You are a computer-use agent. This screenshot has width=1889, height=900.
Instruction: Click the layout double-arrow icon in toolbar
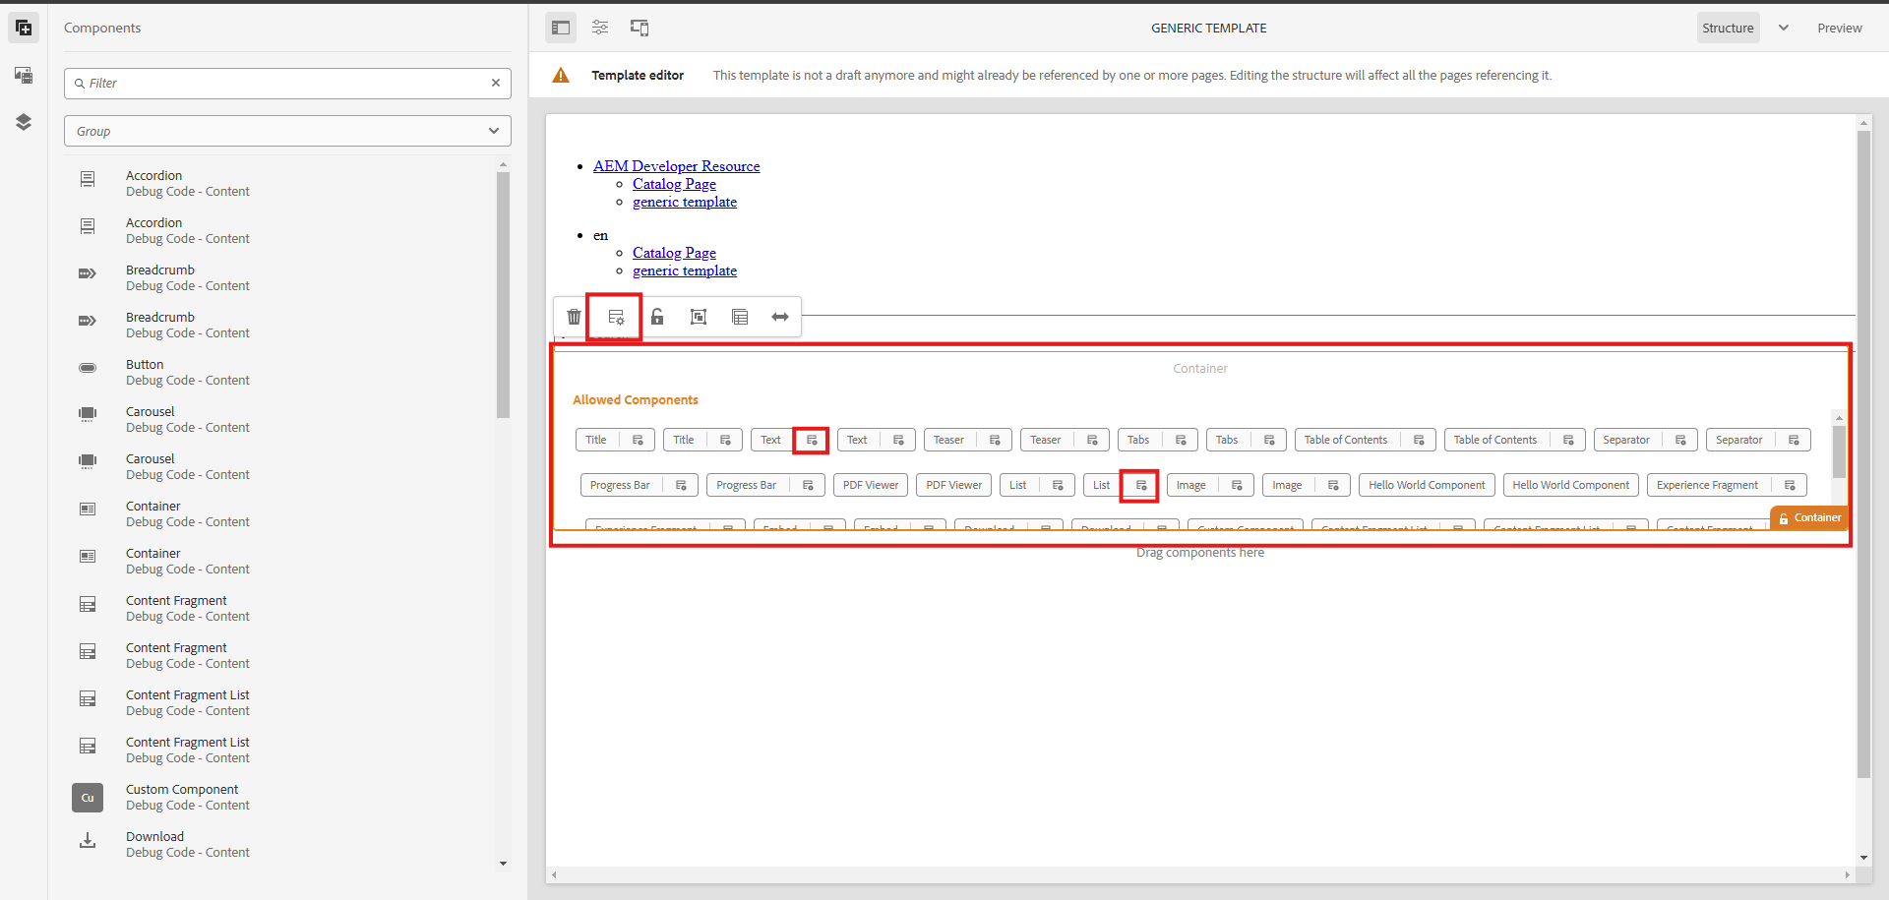[780, 317]
